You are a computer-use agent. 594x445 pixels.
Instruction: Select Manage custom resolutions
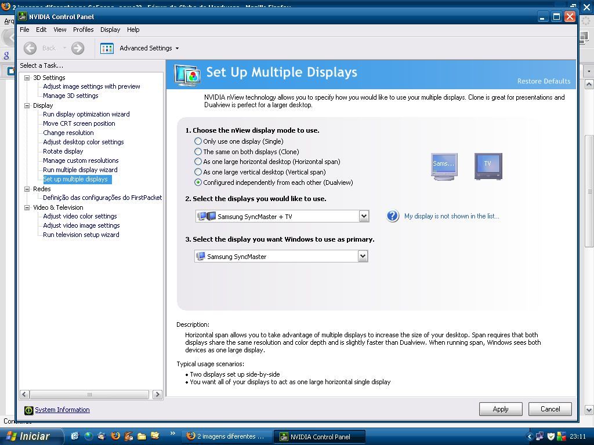coord(81,161)
